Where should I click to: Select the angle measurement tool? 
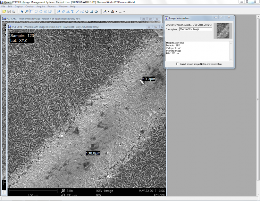pos(68,11)
